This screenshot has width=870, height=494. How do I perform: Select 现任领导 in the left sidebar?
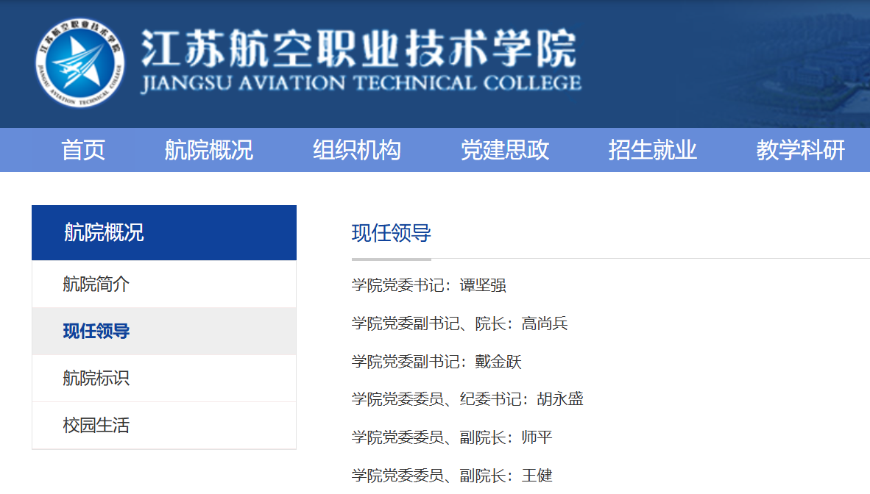96,331
